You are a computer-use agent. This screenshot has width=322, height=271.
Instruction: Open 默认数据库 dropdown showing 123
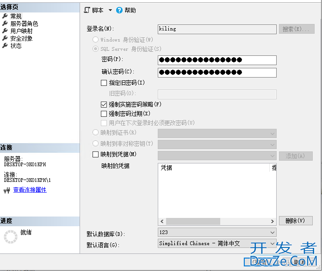[x=217, y=233]
